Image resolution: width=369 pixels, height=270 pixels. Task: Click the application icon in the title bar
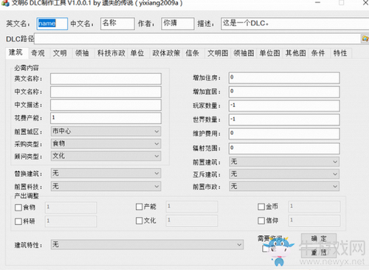tap(5, 3)
